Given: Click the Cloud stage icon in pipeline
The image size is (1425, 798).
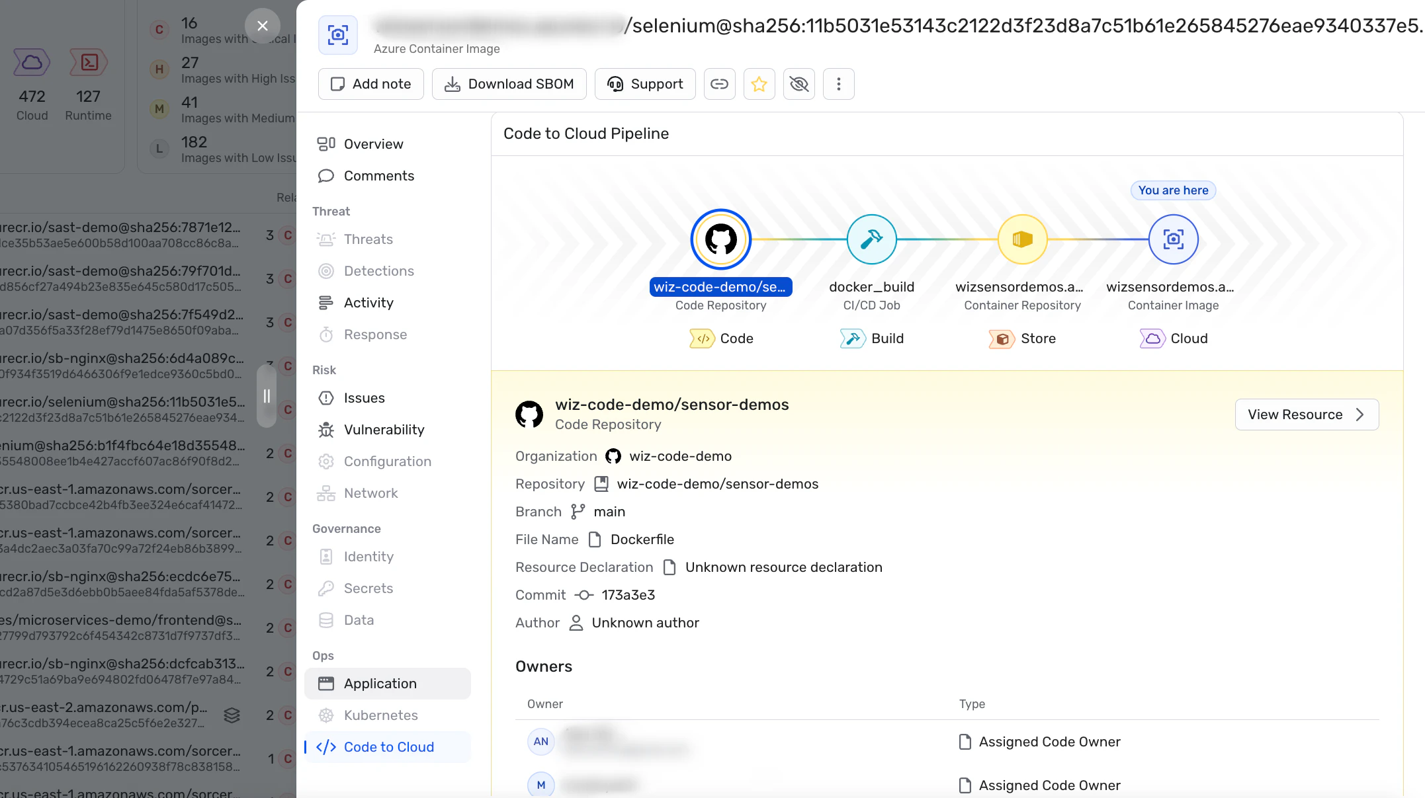Looking at the screenshot, I should click(1152, 339).
